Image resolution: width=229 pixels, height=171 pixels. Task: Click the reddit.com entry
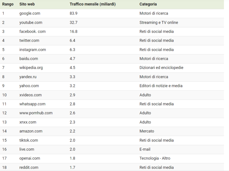click(29, 167)
